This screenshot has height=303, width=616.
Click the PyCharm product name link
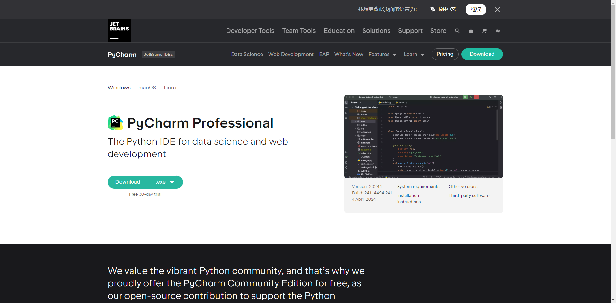[x=122, y=55]
